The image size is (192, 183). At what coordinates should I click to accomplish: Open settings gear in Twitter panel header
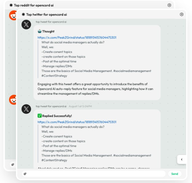click(182, 14)
